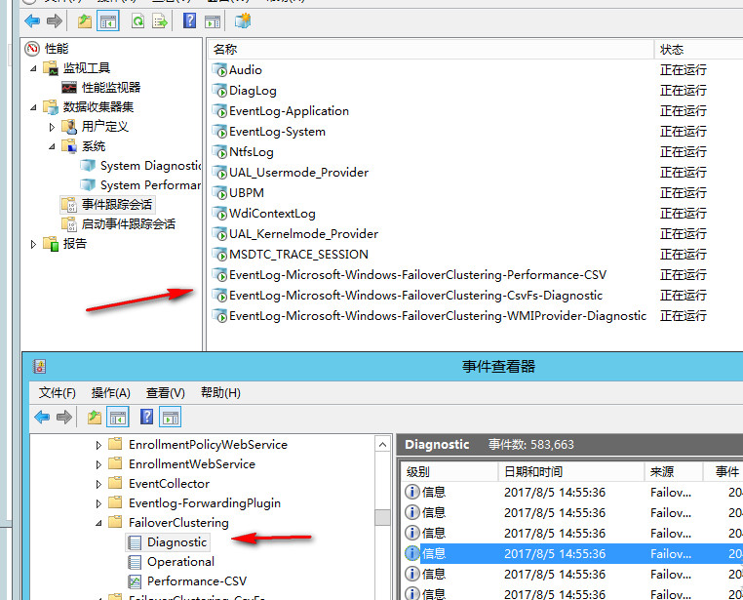
Task: Click the scrollbar thumb in 事件查看器 tree
Action: (383, 517)
